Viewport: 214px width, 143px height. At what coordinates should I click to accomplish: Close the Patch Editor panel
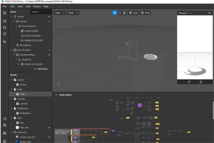(x=56, y=95)
